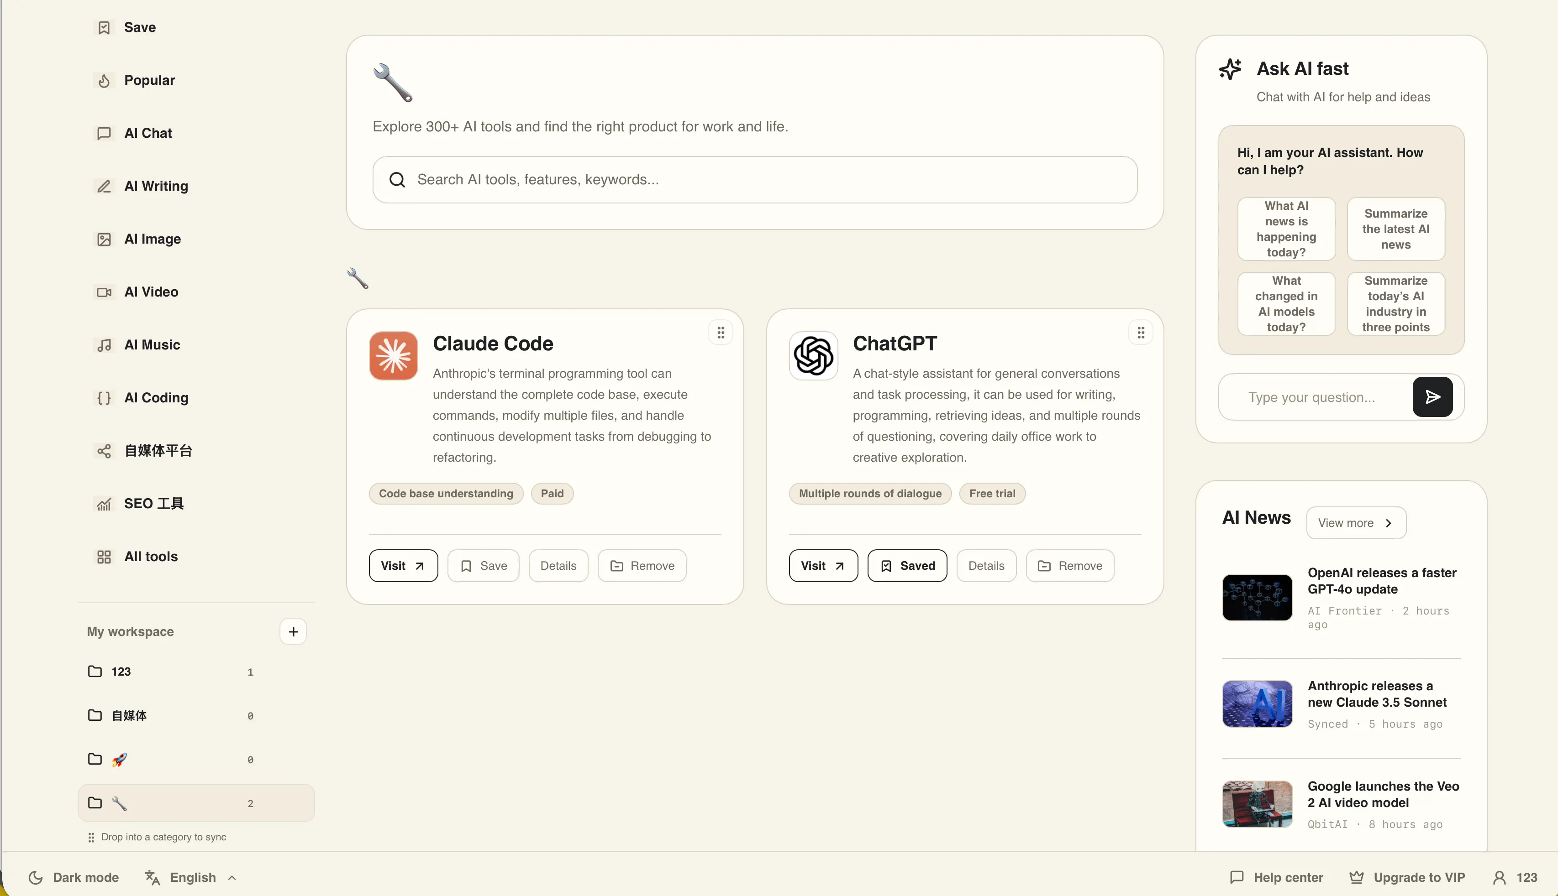Select AI Image category

(196, 239)
